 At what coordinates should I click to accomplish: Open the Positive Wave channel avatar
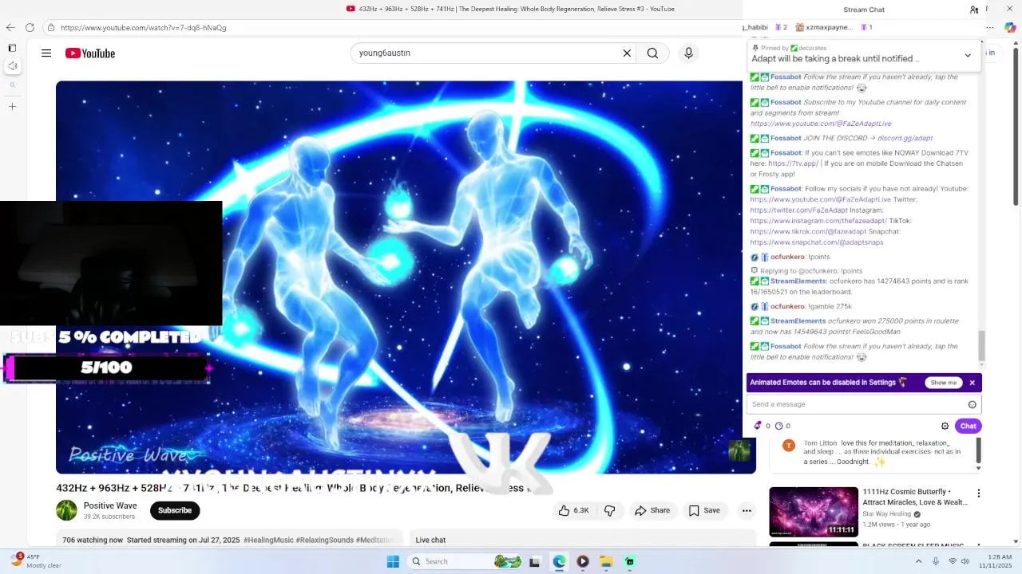[x=66, y=510]
